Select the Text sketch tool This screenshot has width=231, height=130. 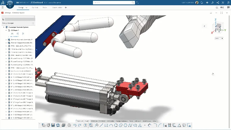click(x=140, y=125)
